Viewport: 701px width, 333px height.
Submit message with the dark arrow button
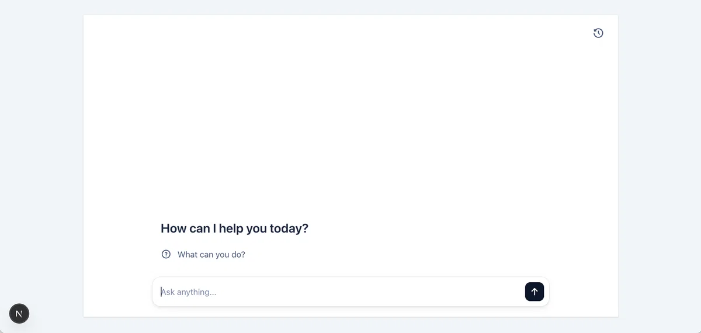coord(535,292)
